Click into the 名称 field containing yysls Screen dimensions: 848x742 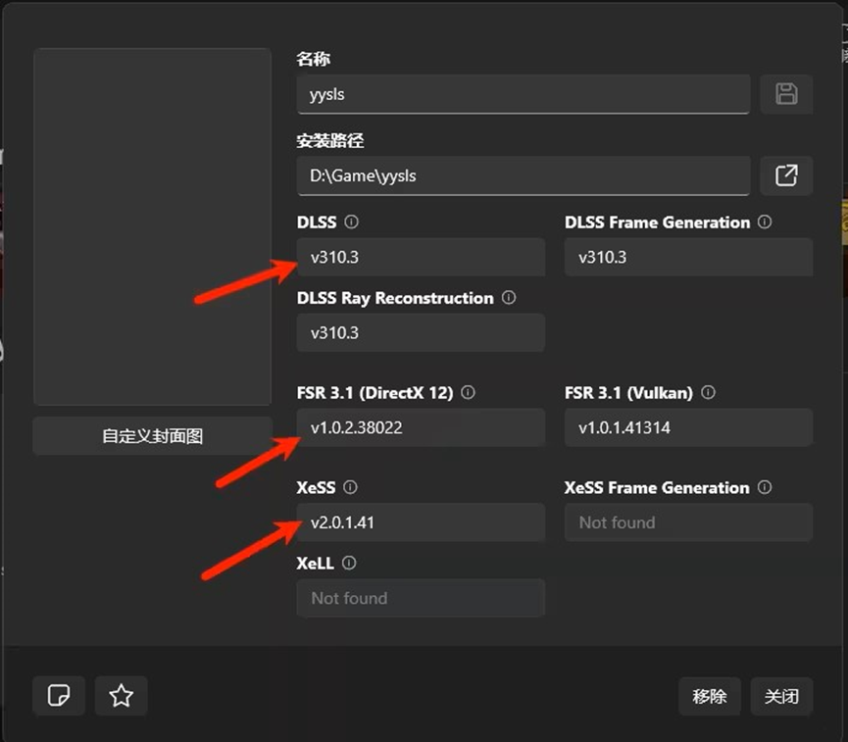(x=524, y=95)
